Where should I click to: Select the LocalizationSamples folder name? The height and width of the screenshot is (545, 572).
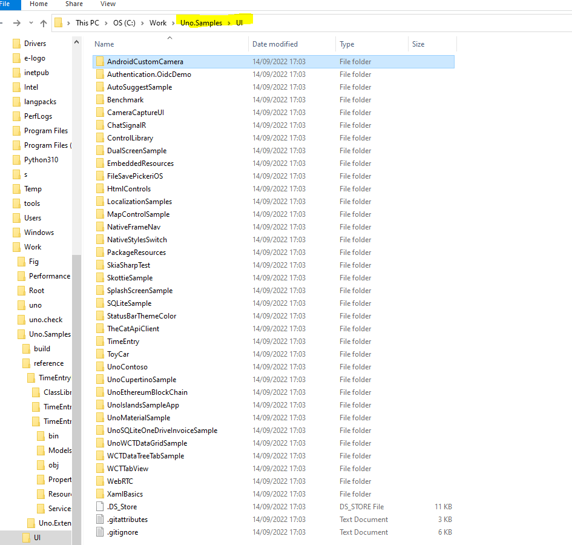(139, 202)
